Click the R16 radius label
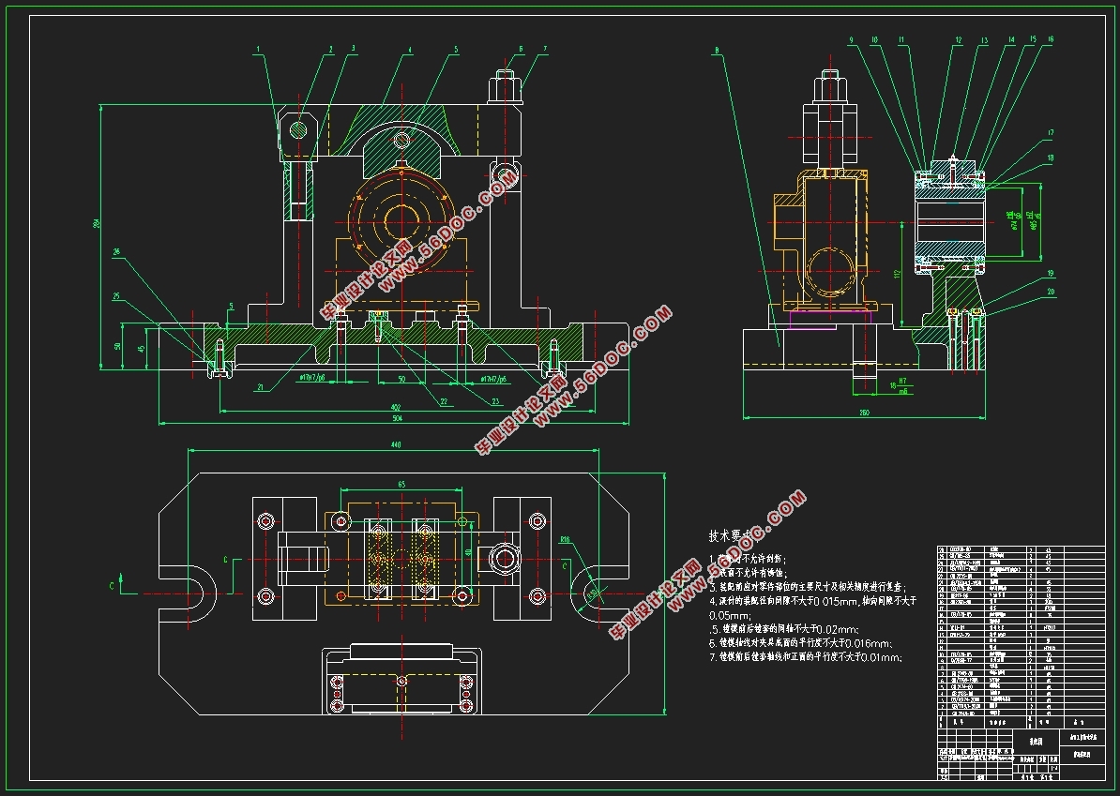The width and height of the screenshot is (1120, 796). [565, 540]
